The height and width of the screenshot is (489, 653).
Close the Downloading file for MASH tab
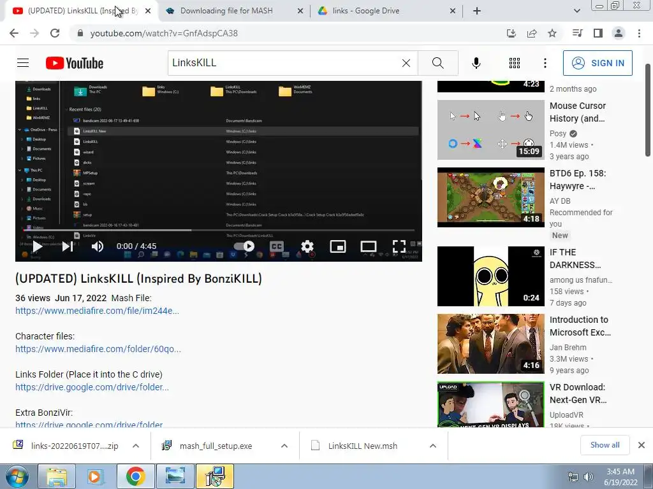click(300, 11)
